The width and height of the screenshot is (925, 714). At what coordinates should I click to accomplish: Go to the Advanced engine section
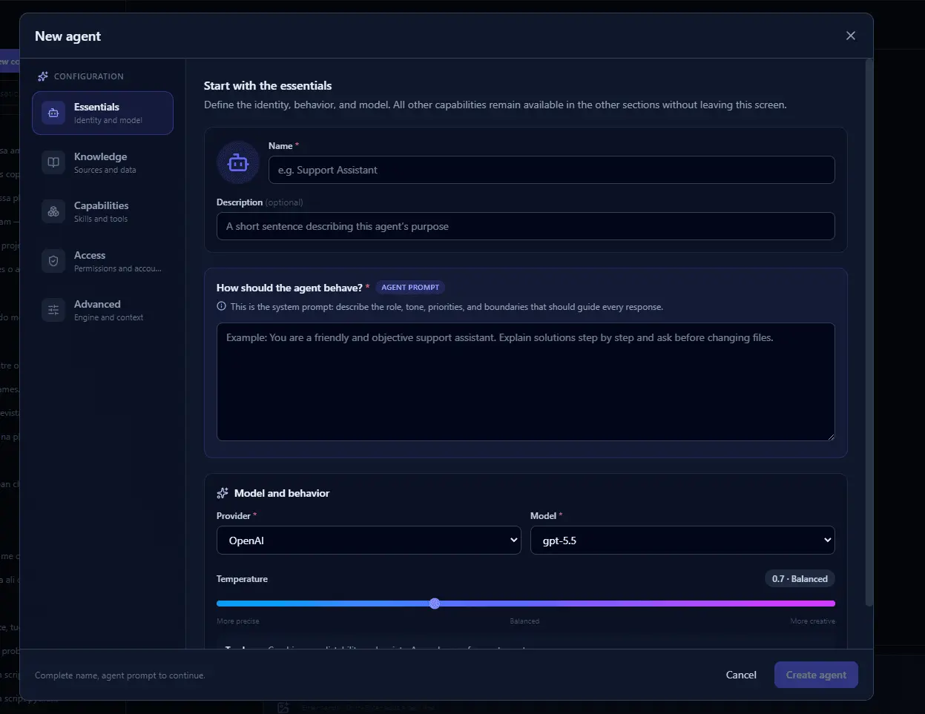(x=102, y=310)
